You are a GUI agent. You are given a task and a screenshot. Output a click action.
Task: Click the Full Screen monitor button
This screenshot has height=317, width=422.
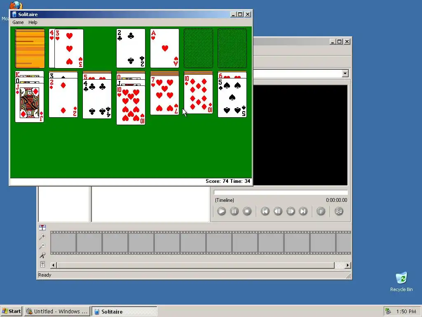321,211
